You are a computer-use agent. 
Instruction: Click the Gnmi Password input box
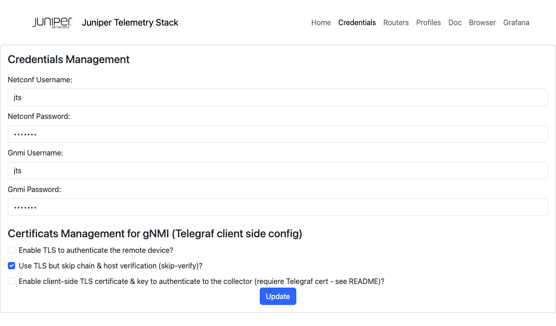click(x=278, y=207)
